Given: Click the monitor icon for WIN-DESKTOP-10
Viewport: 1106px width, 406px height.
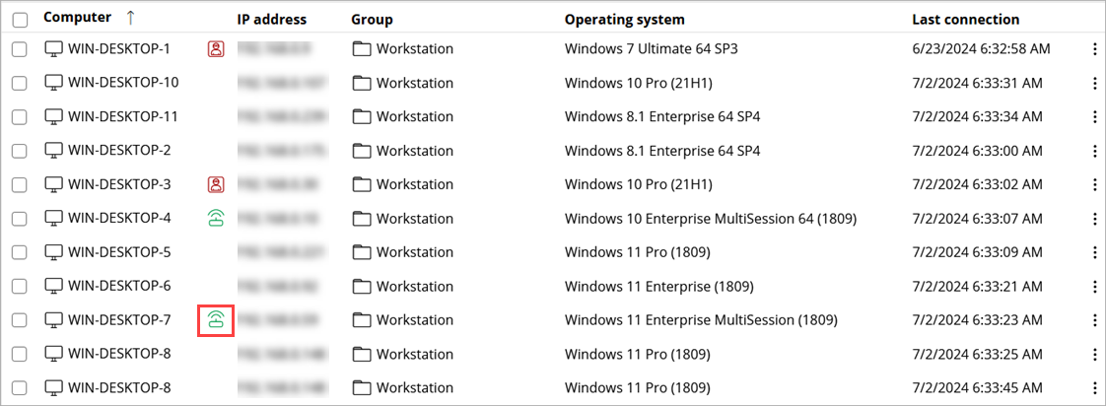Looking at the screenshot, I should (x=54, y=83).
